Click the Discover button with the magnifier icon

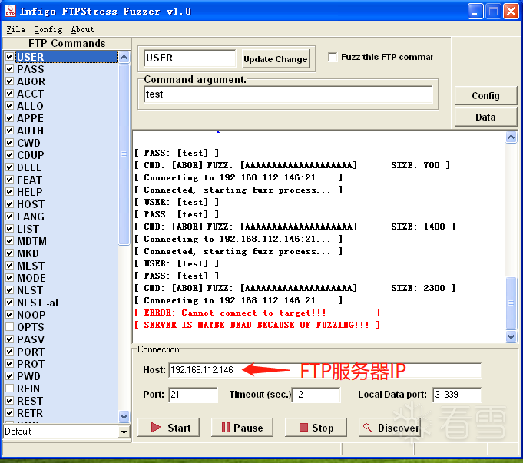pyautogui.click(x=389, y=428)
